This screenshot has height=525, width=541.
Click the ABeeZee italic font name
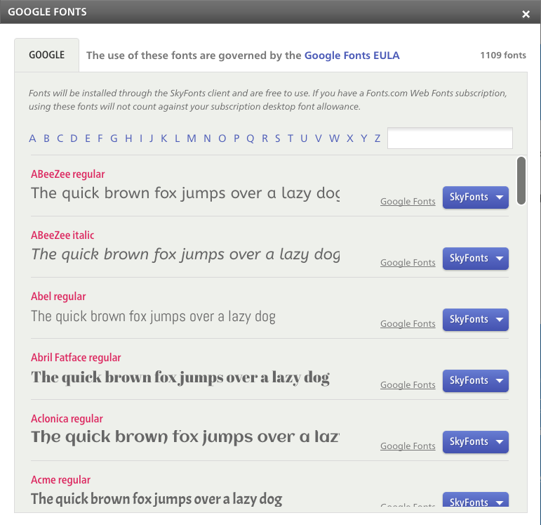62,235
